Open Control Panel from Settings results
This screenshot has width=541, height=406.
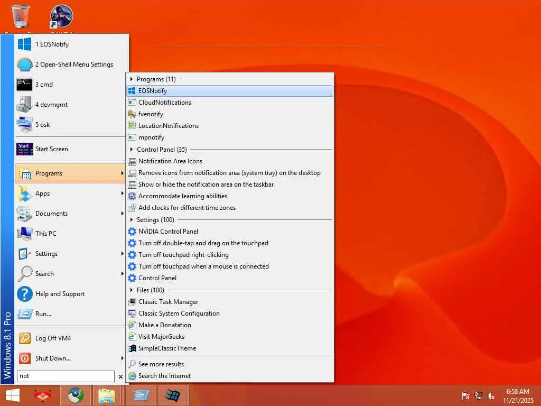230,278
